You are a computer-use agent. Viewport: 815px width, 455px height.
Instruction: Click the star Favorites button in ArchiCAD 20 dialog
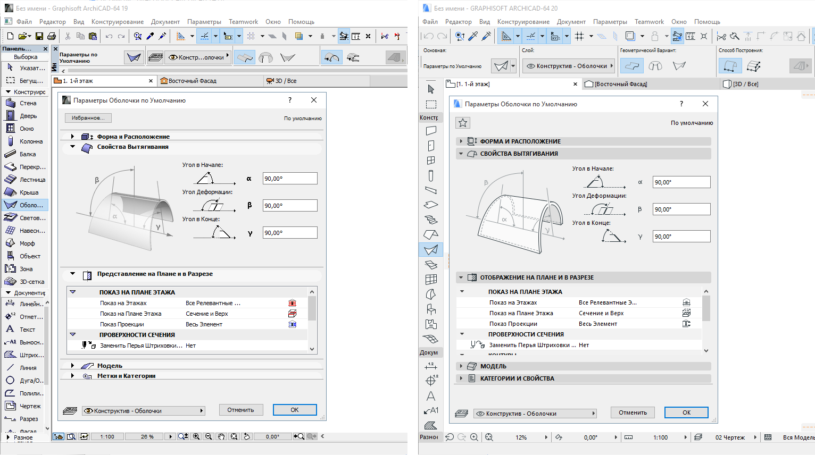tap(463, 123)
